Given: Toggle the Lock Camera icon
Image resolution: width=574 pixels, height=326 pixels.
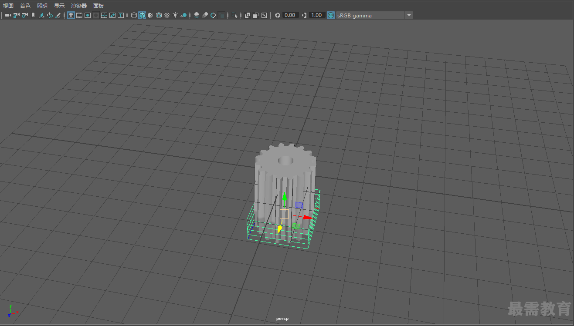Looking at the screenshot, I should [x=16, y=15].
